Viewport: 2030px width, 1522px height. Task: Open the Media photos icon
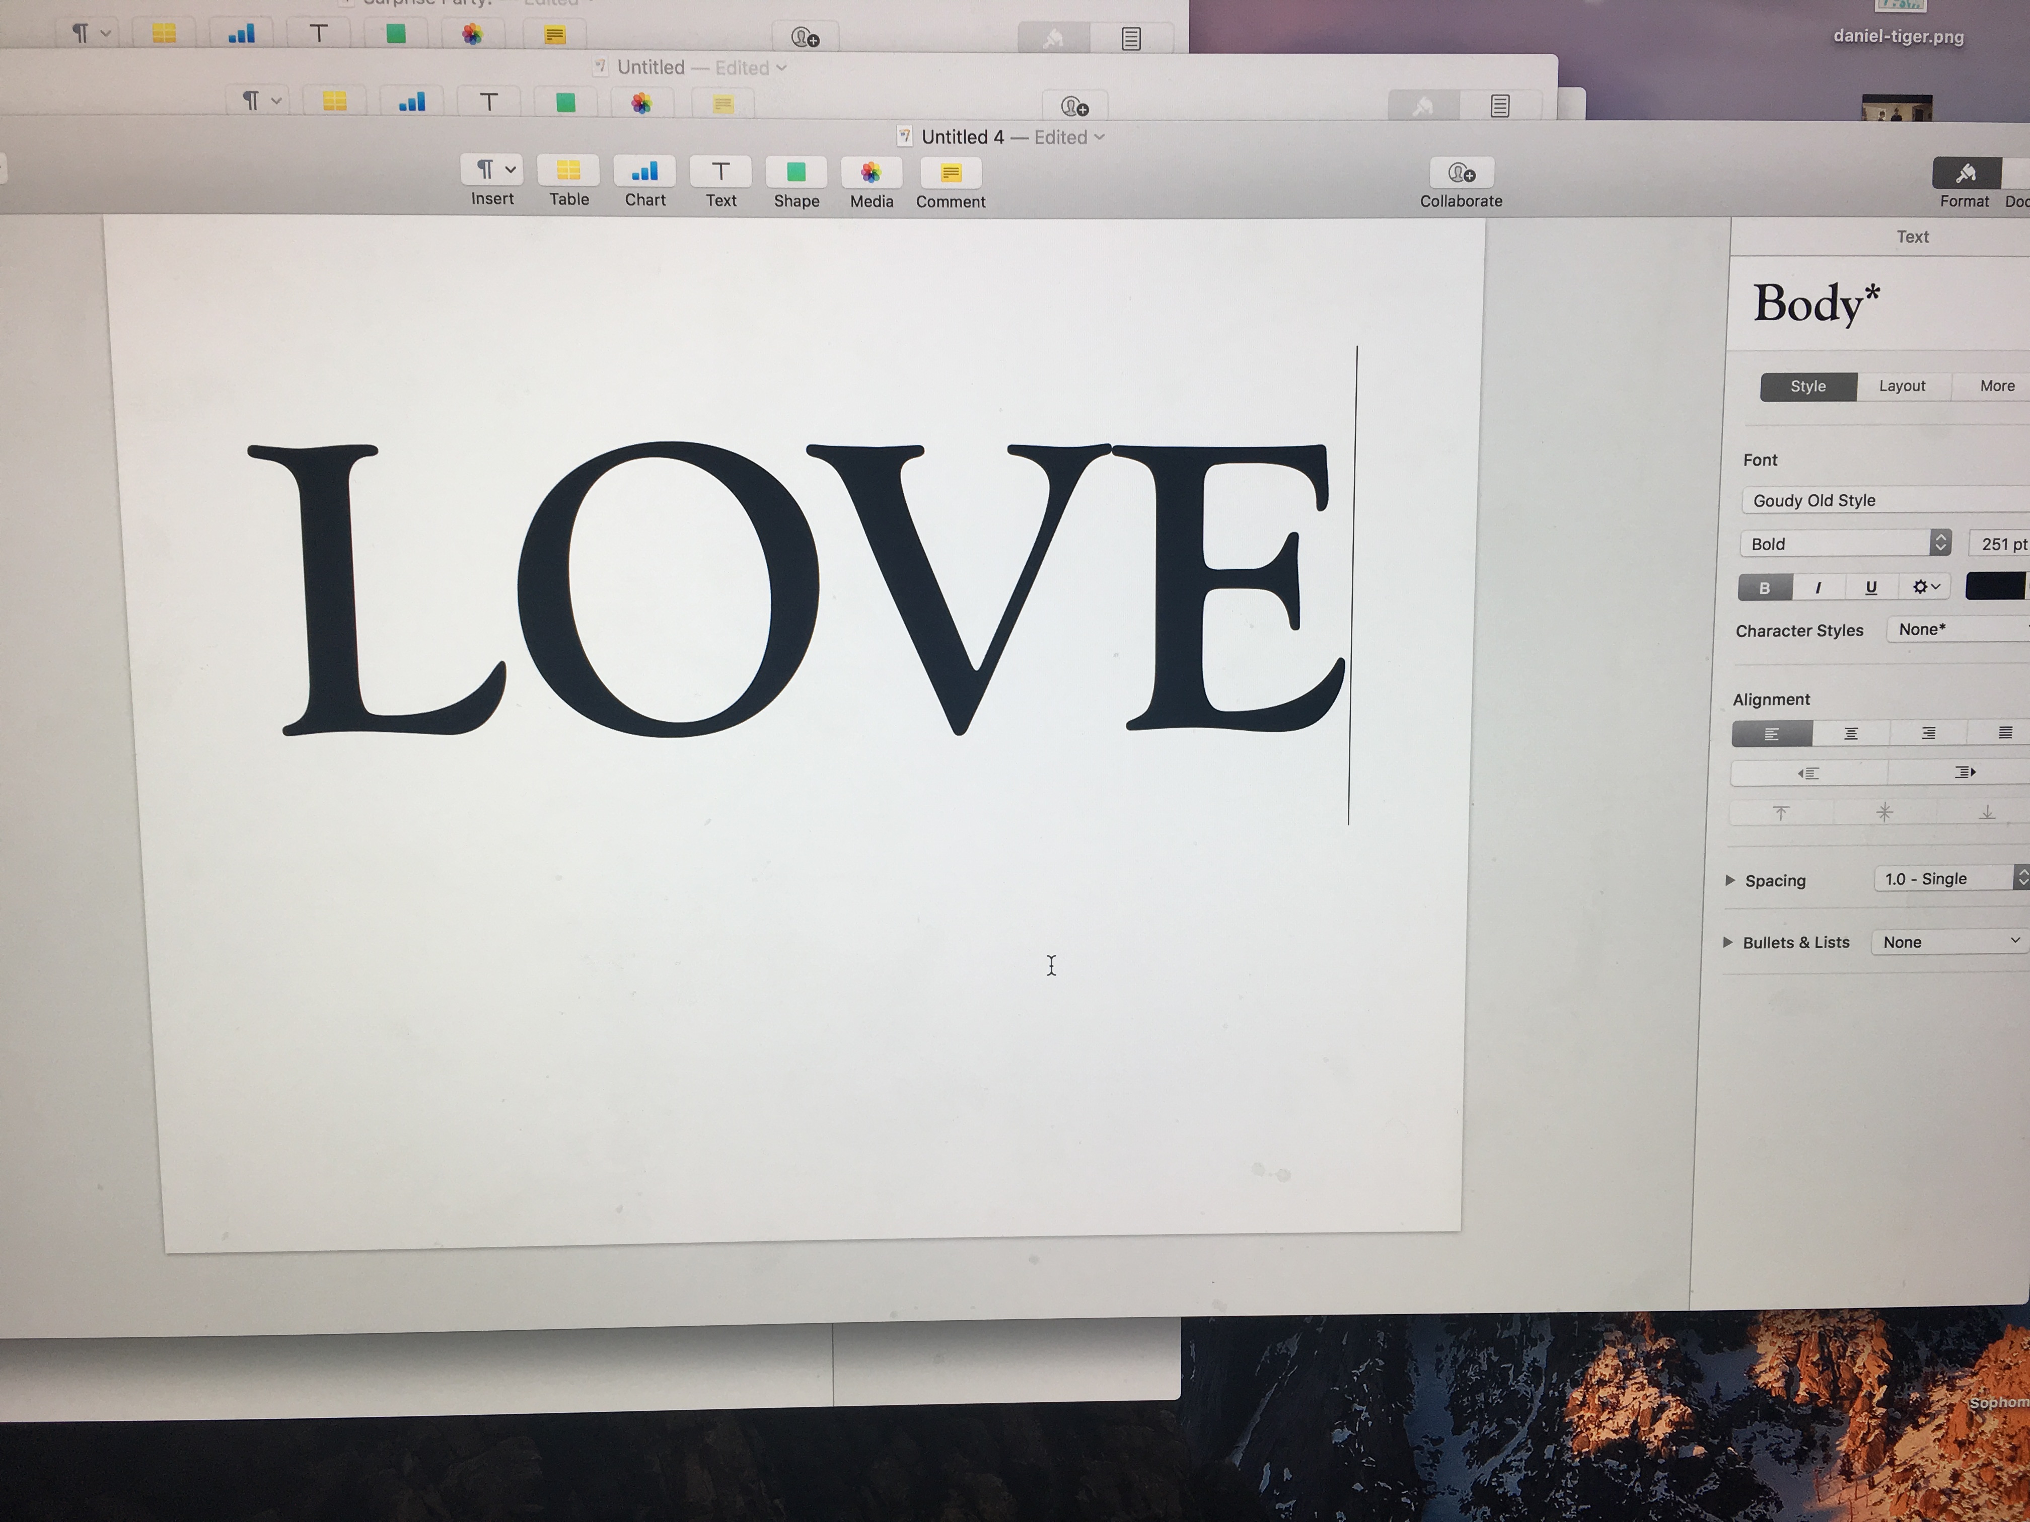pos(870,173)
